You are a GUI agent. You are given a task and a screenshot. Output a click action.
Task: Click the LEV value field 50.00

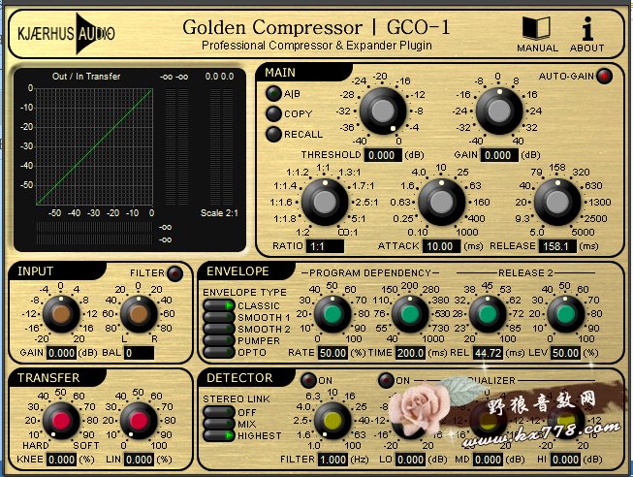pyautogui.click(x=565, y=353)
